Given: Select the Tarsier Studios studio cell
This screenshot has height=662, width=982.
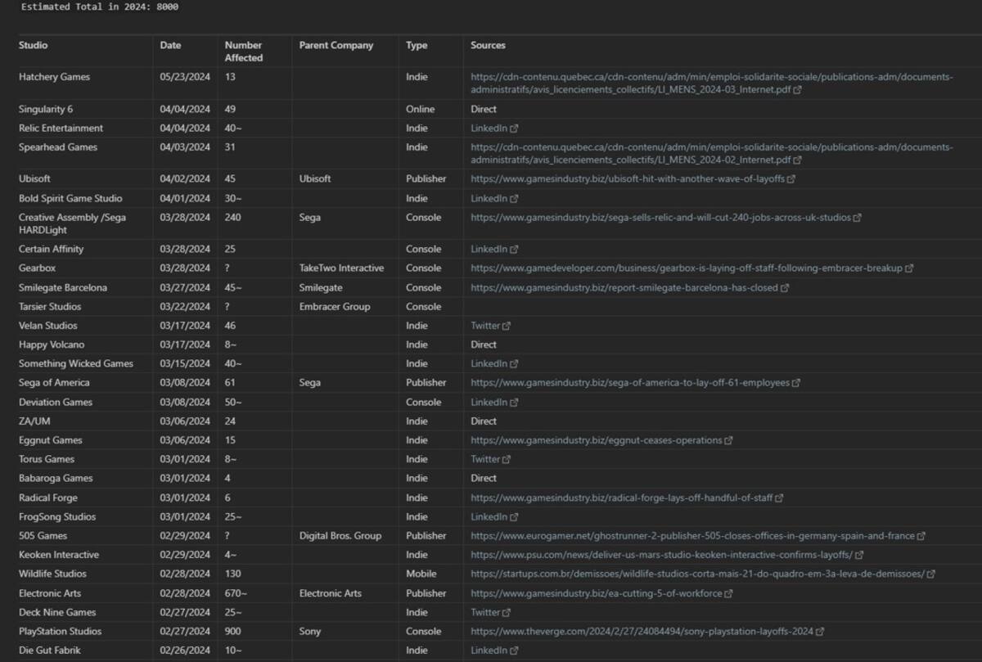Looking at the screenshot, I should 50,307.
